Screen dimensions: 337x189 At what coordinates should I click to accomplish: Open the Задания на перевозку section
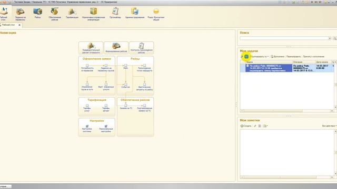(x=21, y=14)
